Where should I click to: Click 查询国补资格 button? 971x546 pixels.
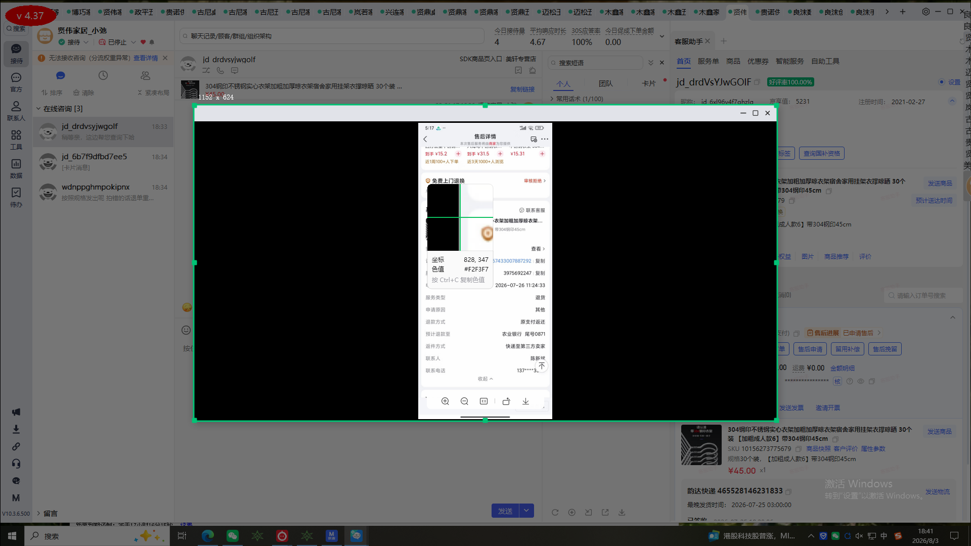(822, 153)
